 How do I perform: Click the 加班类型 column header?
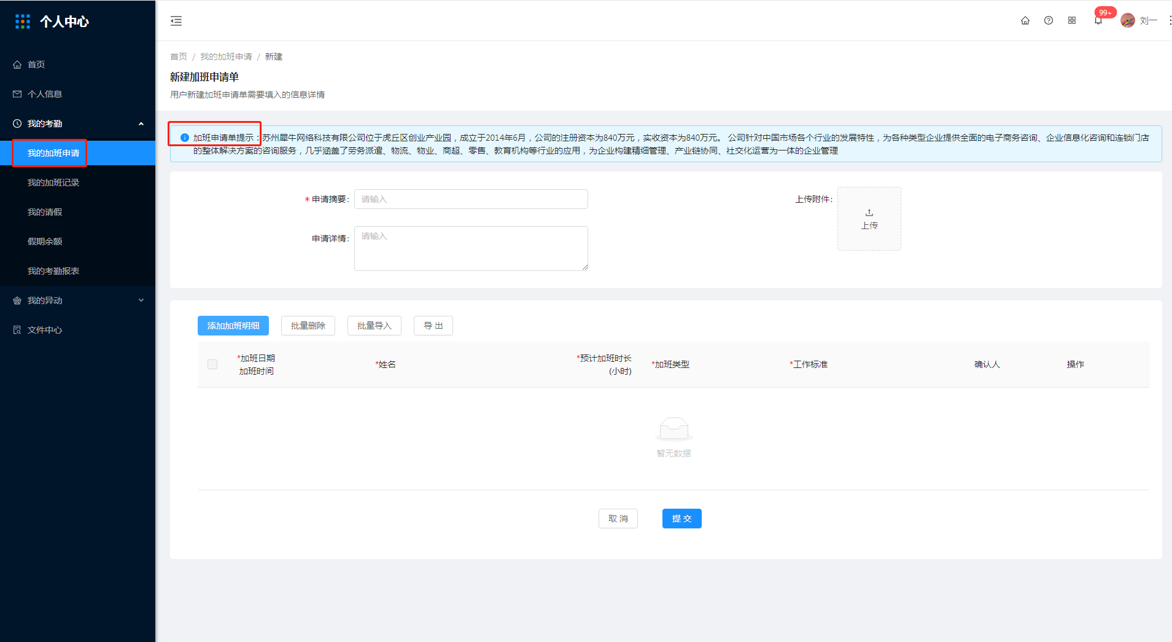(670, 364)
